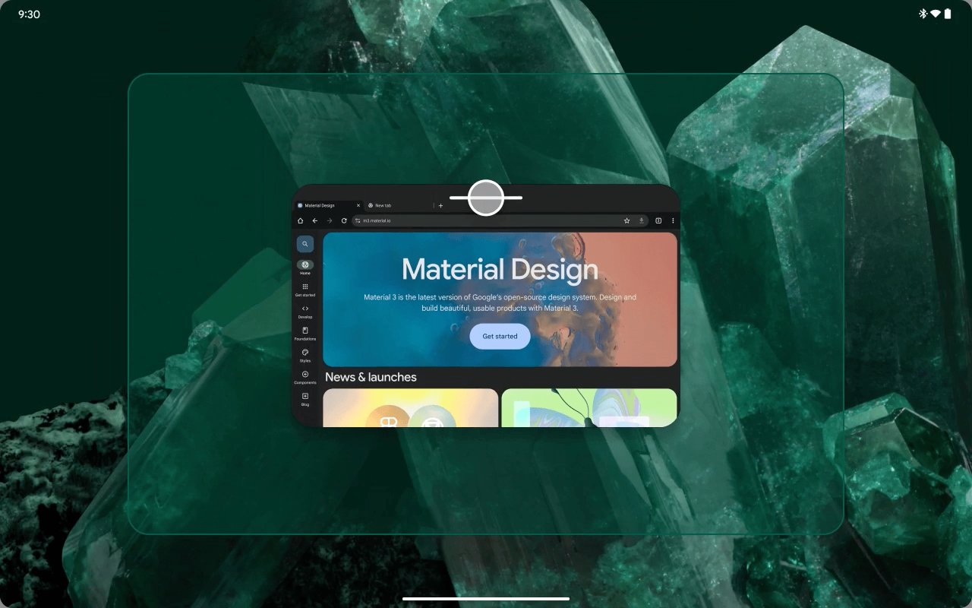Click the Bluetooth icon in the status bar
Viewport: 972px width, 608px height.
point(923,14)
